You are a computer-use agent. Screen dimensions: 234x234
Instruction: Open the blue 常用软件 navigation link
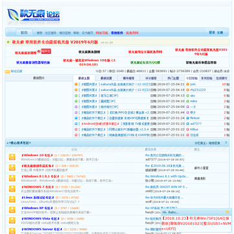[117, 33]
